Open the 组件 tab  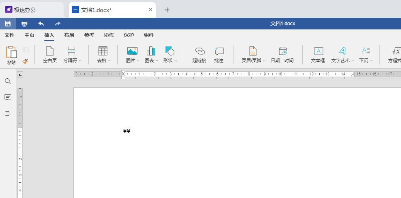(x=149, y=35)
